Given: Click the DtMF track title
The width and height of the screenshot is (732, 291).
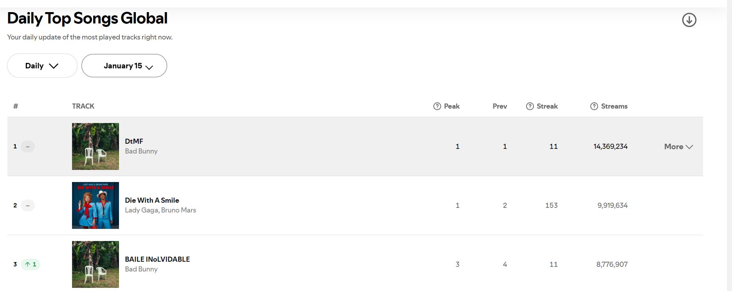Looking at the screenshot, I should tap(134, 141).
